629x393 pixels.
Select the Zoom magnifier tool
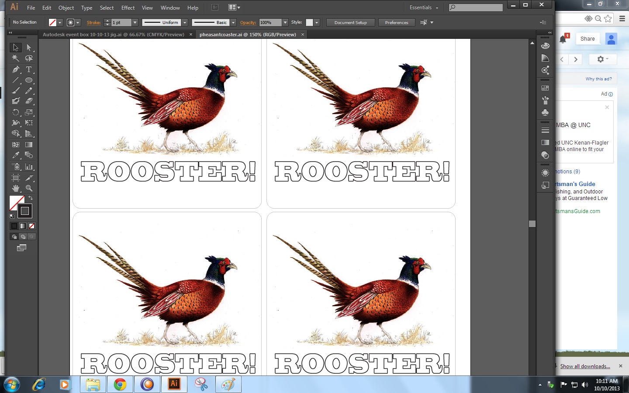[29, 188]
